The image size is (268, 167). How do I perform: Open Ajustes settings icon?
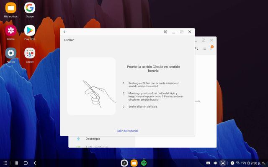point(10,53)
